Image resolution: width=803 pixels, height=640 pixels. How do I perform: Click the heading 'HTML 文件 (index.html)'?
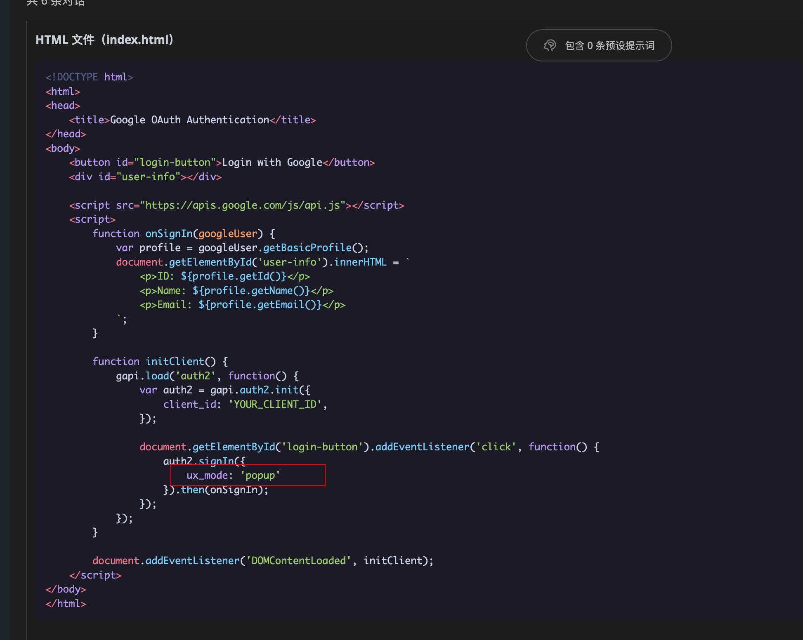click(104, 40)
